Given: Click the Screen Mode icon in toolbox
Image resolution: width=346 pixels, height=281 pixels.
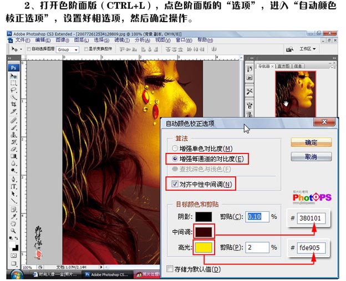Looking at the screenshot, I should click(13, 263).
